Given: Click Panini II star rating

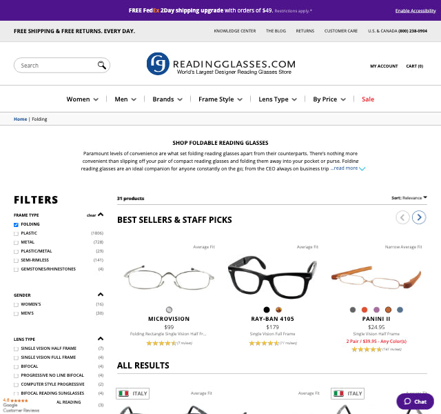Looking at the screenshot, I should pos(367,350).
